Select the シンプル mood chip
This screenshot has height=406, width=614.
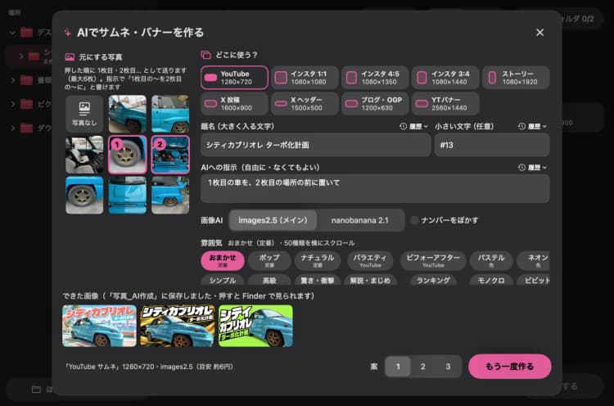[x=223, y=280]
